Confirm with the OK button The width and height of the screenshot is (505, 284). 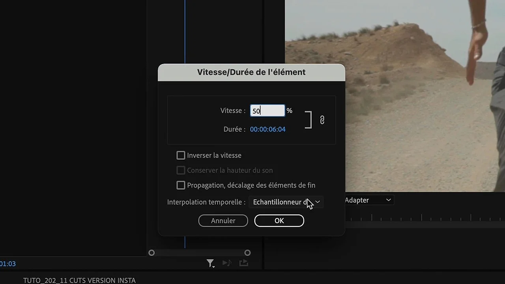coord(279,221)
